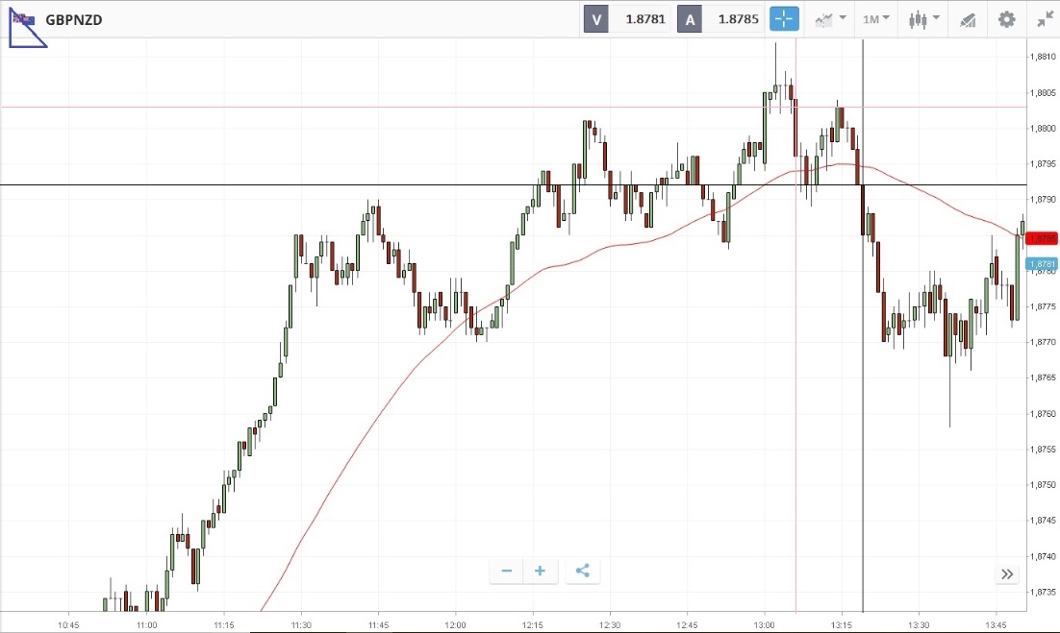The width and height of the screenshot is (1060, 633).
Task: Jump to latest candles with double arrow
Action: [1007, 574]
